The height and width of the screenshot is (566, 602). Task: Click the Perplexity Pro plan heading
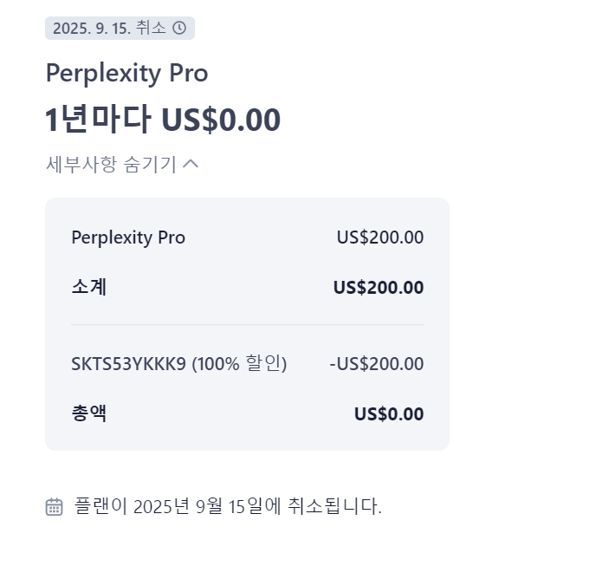(127, 73)
